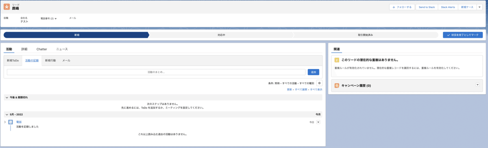
Task: Click the キャンペーン履歴 campaign icon
Action: coord(337,86)
